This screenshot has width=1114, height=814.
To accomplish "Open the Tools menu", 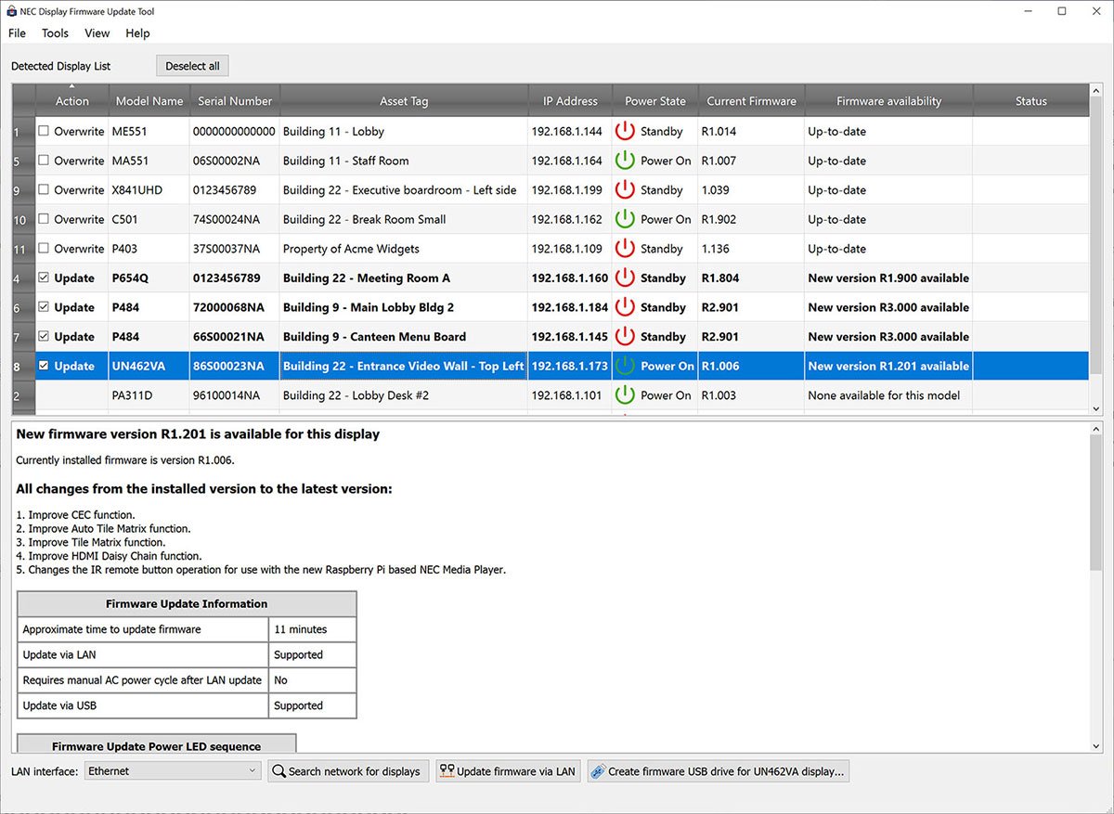I will [x=55, y=32].
